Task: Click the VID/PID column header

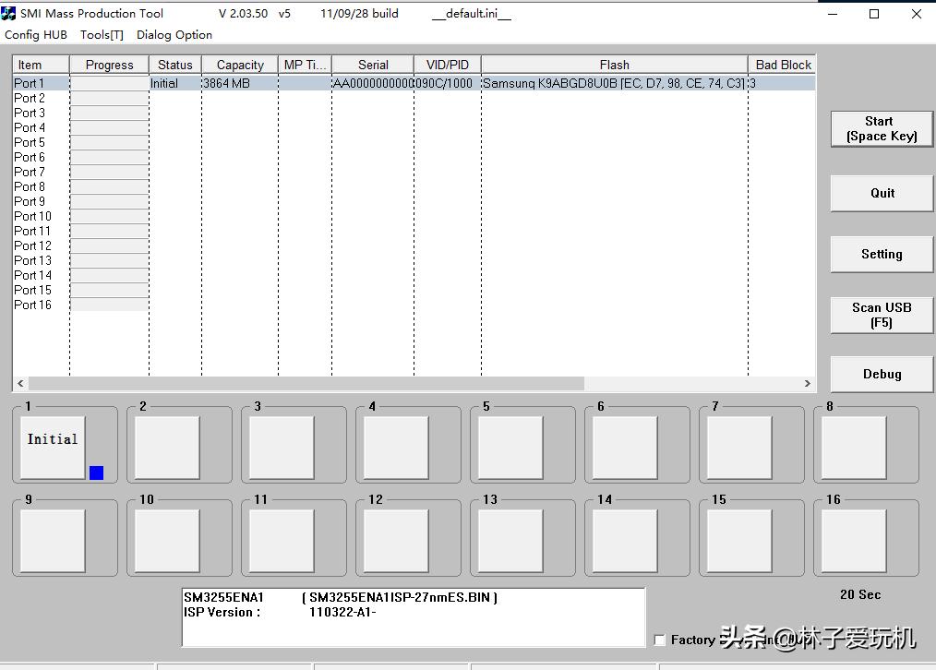Action: pos(448,65)
